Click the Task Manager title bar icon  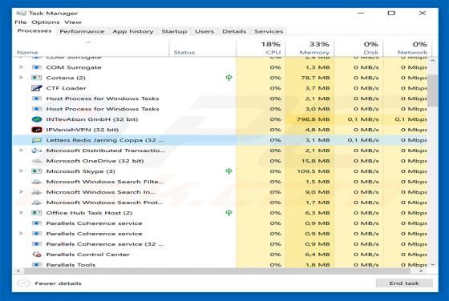coord(22,13)
